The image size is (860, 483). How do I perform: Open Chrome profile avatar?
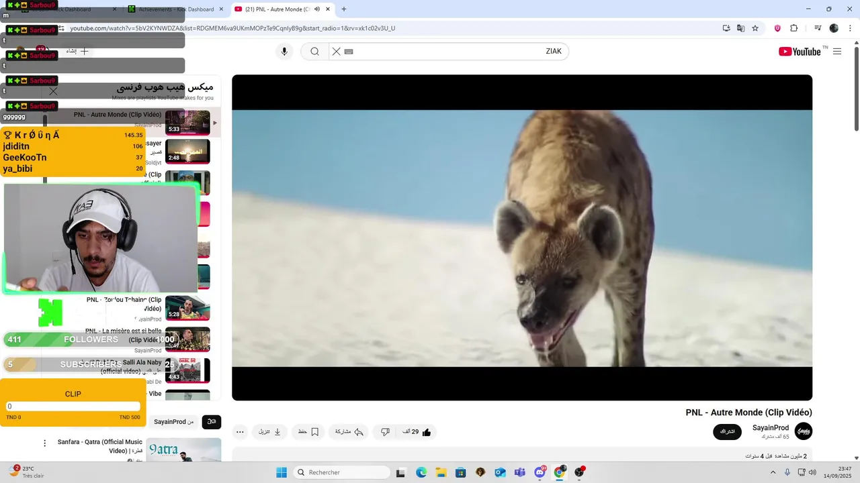tap(834, 28)
